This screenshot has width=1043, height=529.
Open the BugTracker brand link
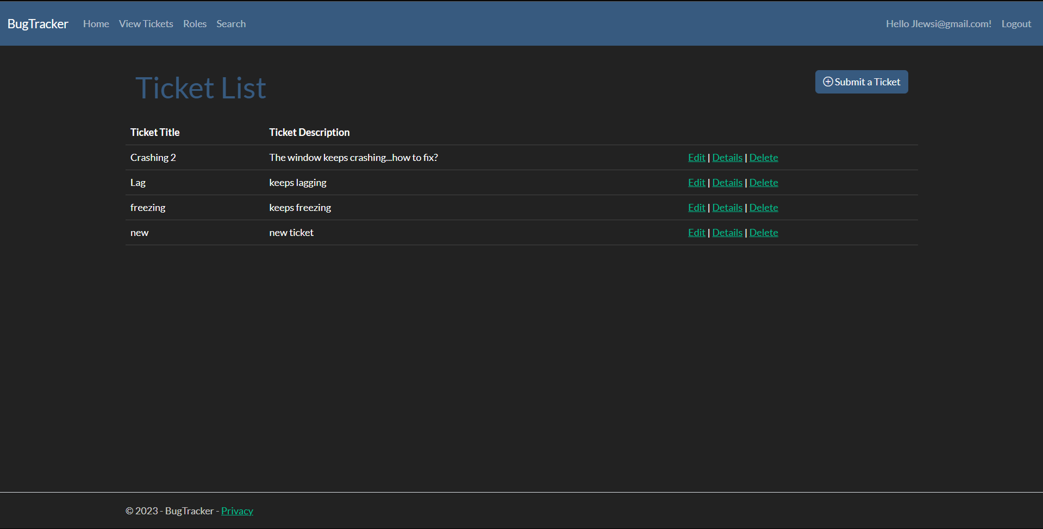point(38,24)
